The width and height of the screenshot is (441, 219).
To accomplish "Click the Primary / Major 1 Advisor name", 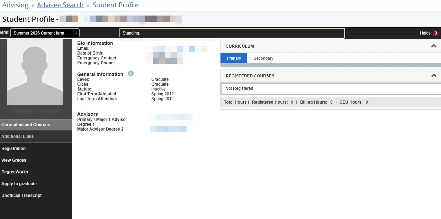I will click(x=171, y=117).
